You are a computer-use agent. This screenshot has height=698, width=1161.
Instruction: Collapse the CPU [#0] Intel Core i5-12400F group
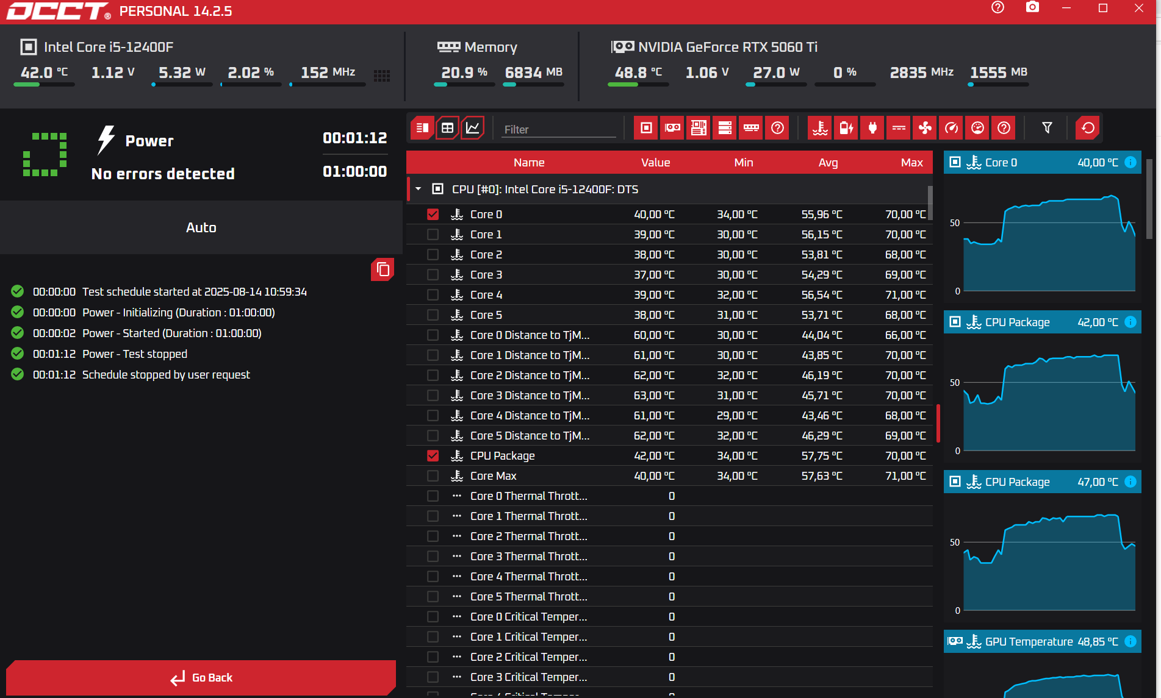(x=418, y=189)
